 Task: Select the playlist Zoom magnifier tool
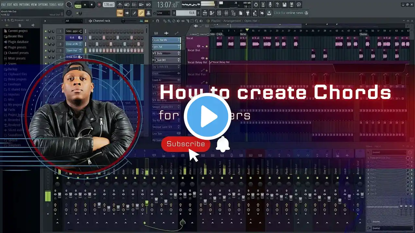pyautogui.click(x=196, y=21)
